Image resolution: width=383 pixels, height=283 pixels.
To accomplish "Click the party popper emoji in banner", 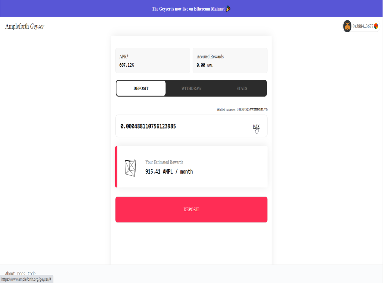I will pyautogui.click(x=228, y=9).
